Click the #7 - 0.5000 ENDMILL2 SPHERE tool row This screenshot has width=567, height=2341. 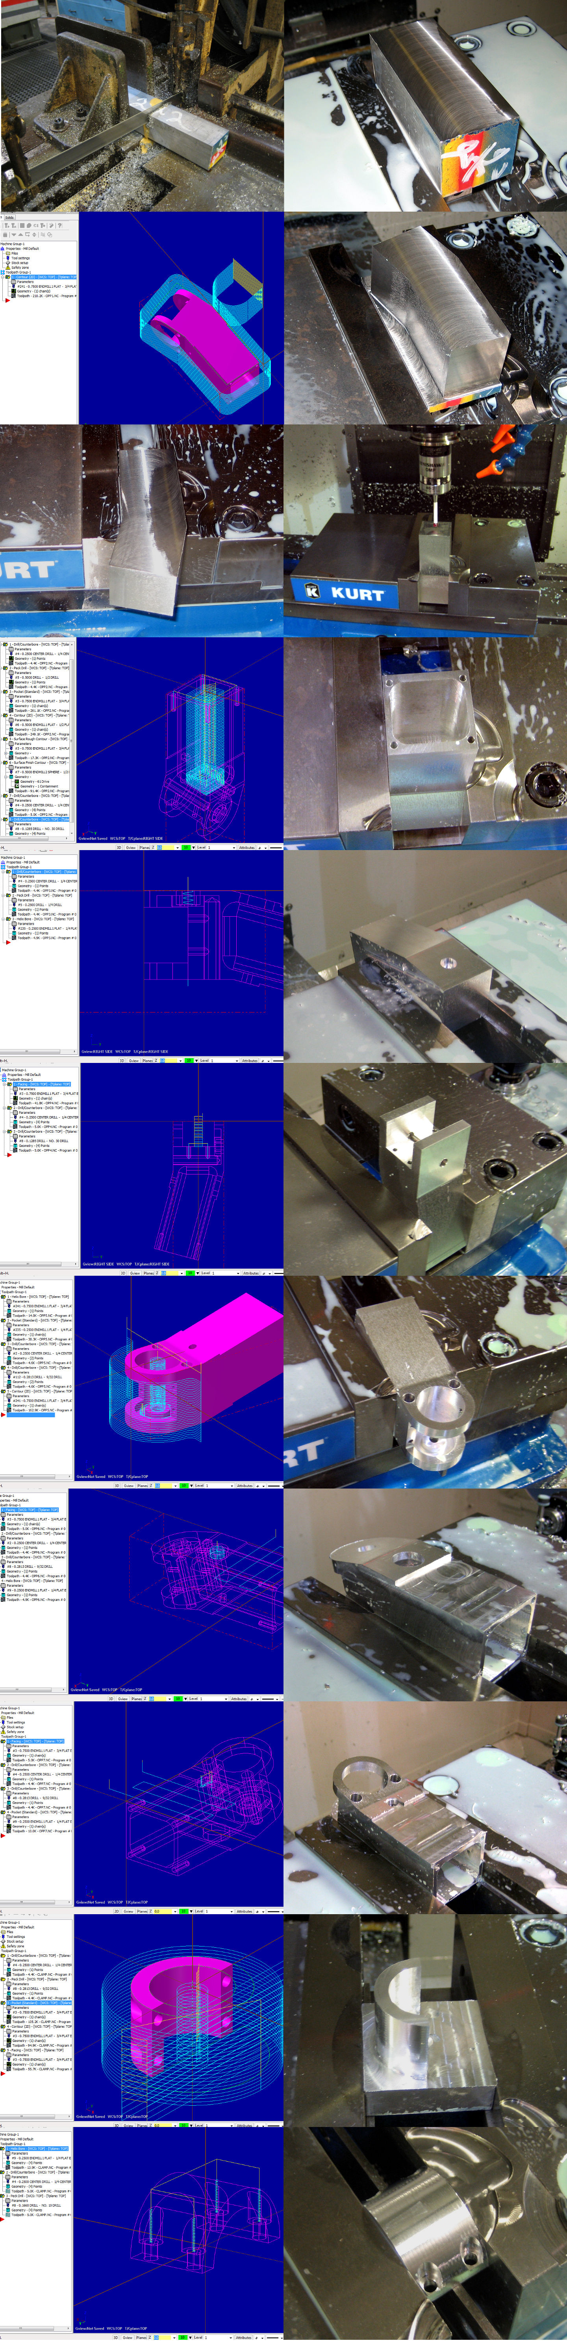[x=42, y=772]
